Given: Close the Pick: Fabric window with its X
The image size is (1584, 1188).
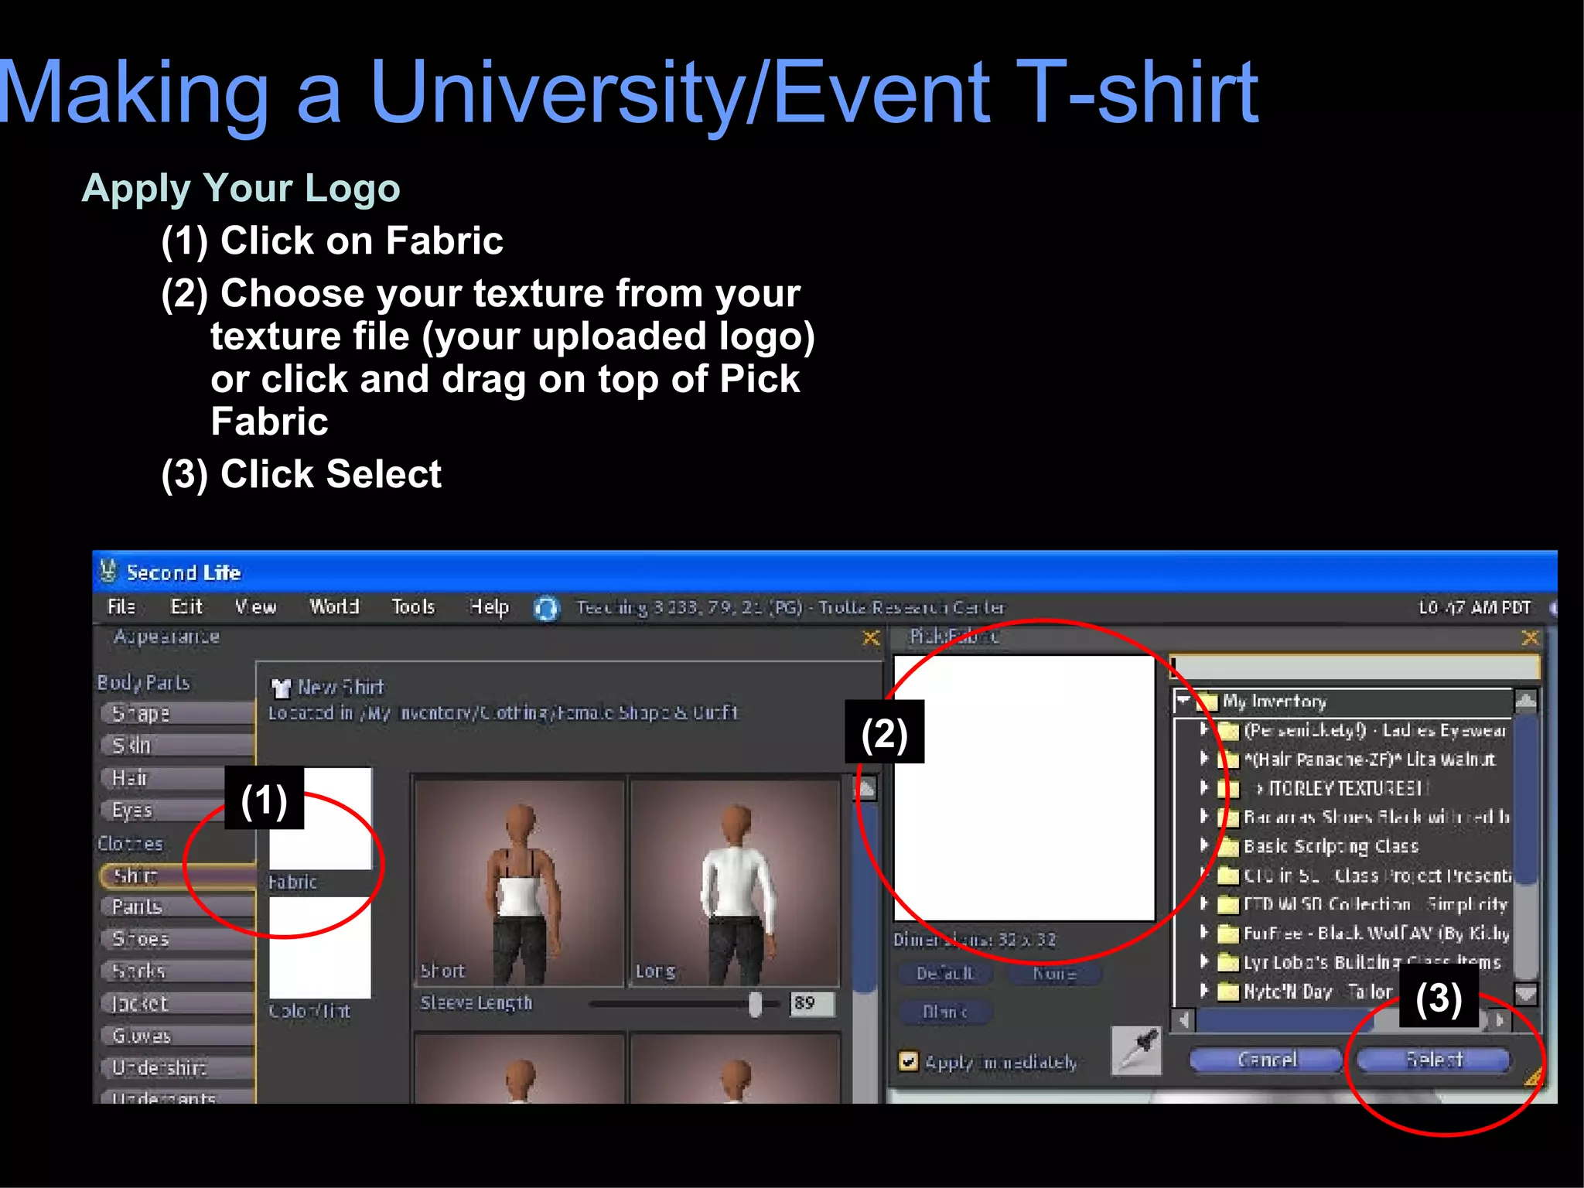Looking at the screenshot, I should pyautogui.click(x=1529, y=638).
